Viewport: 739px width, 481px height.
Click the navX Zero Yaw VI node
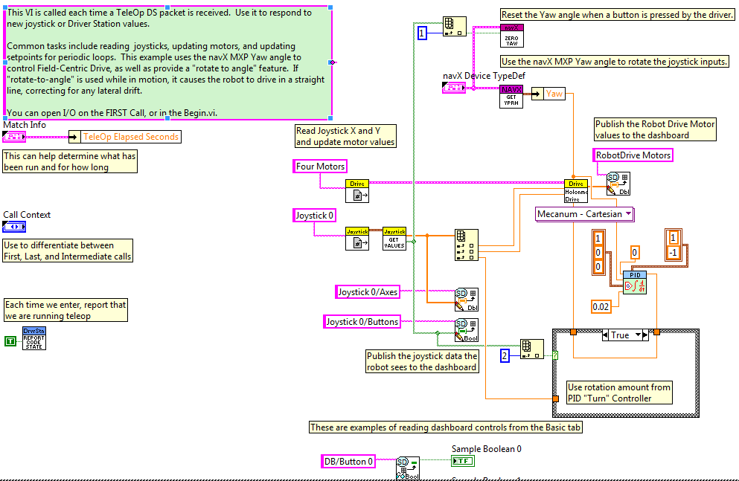(511, 35)
